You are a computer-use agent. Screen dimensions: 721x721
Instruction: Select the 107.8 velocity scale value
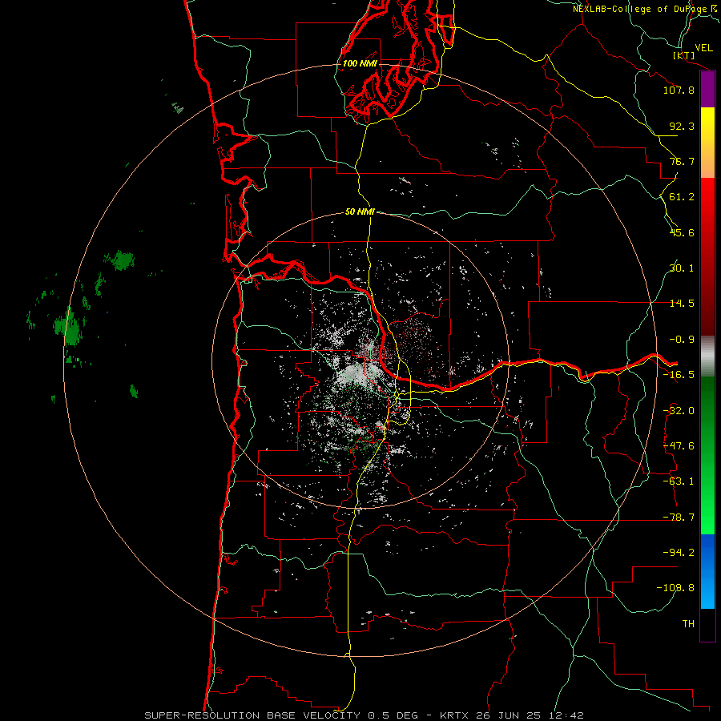tap(679, 90)
